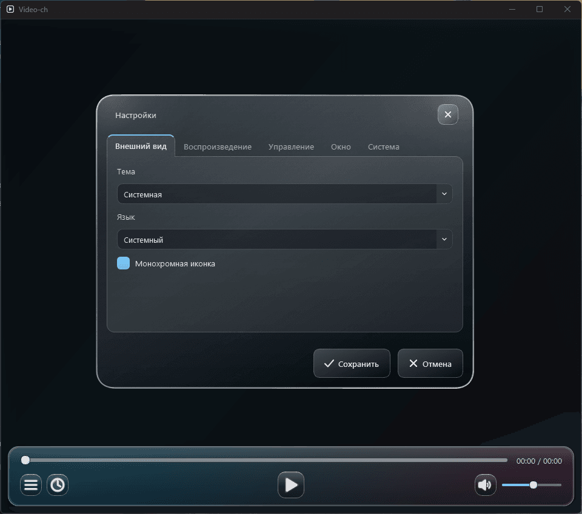This screenshot has height=514, width=582.
Task: Select the Внешний вид tab
Action: click(141, 146)
